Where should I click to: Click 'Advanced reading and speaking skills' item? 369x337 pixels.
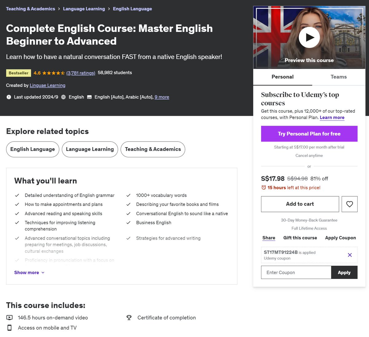point(63,214)
